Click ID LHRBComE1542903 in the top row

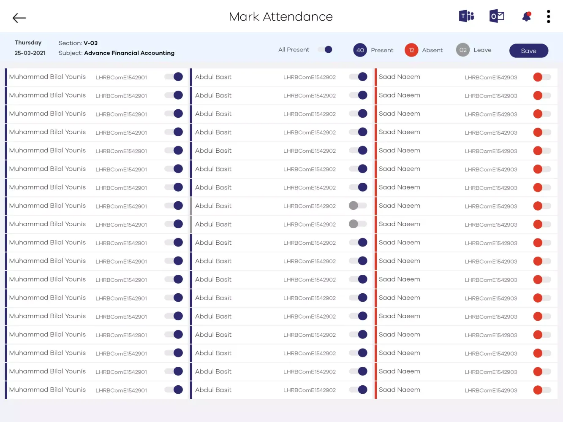(x=491, y=78)
